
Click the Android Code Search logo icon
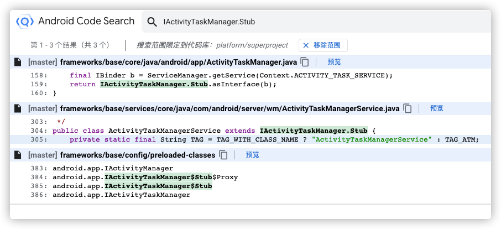pos(24,22)
